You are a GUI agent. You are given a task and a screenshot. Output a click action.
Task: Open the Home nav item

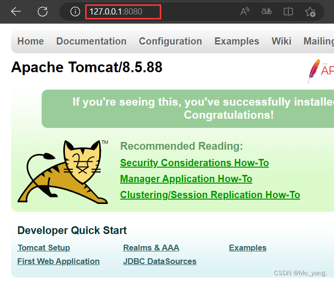[30, 41]
